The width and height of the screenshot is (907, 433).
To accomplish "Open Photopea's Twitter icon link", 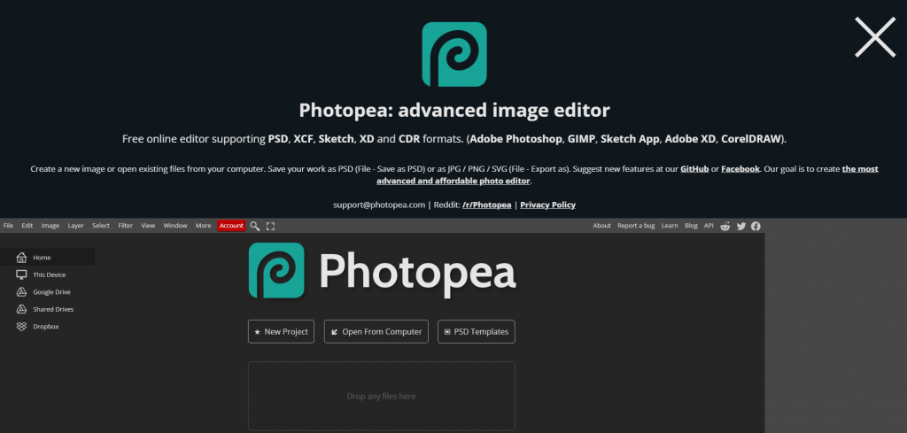I will point(741,226).
